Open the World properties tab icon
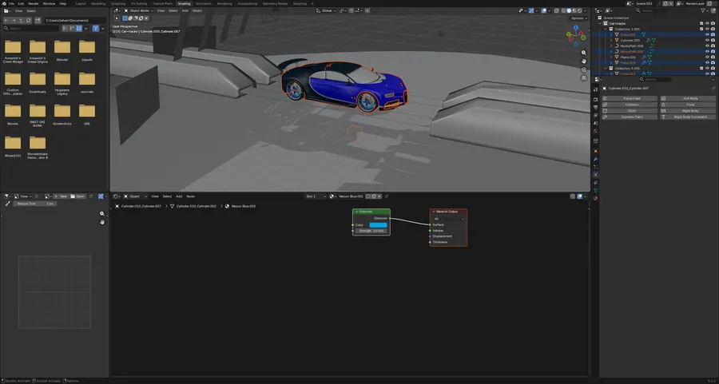 coord(596,131)
